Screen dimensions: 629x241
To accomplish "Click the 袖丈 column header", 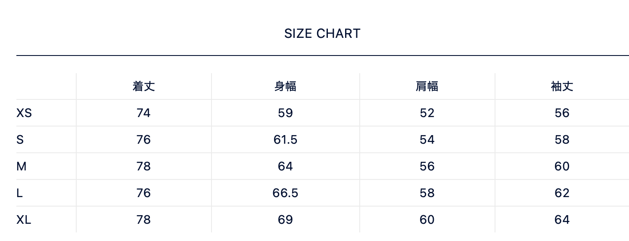I will [562, 87].
